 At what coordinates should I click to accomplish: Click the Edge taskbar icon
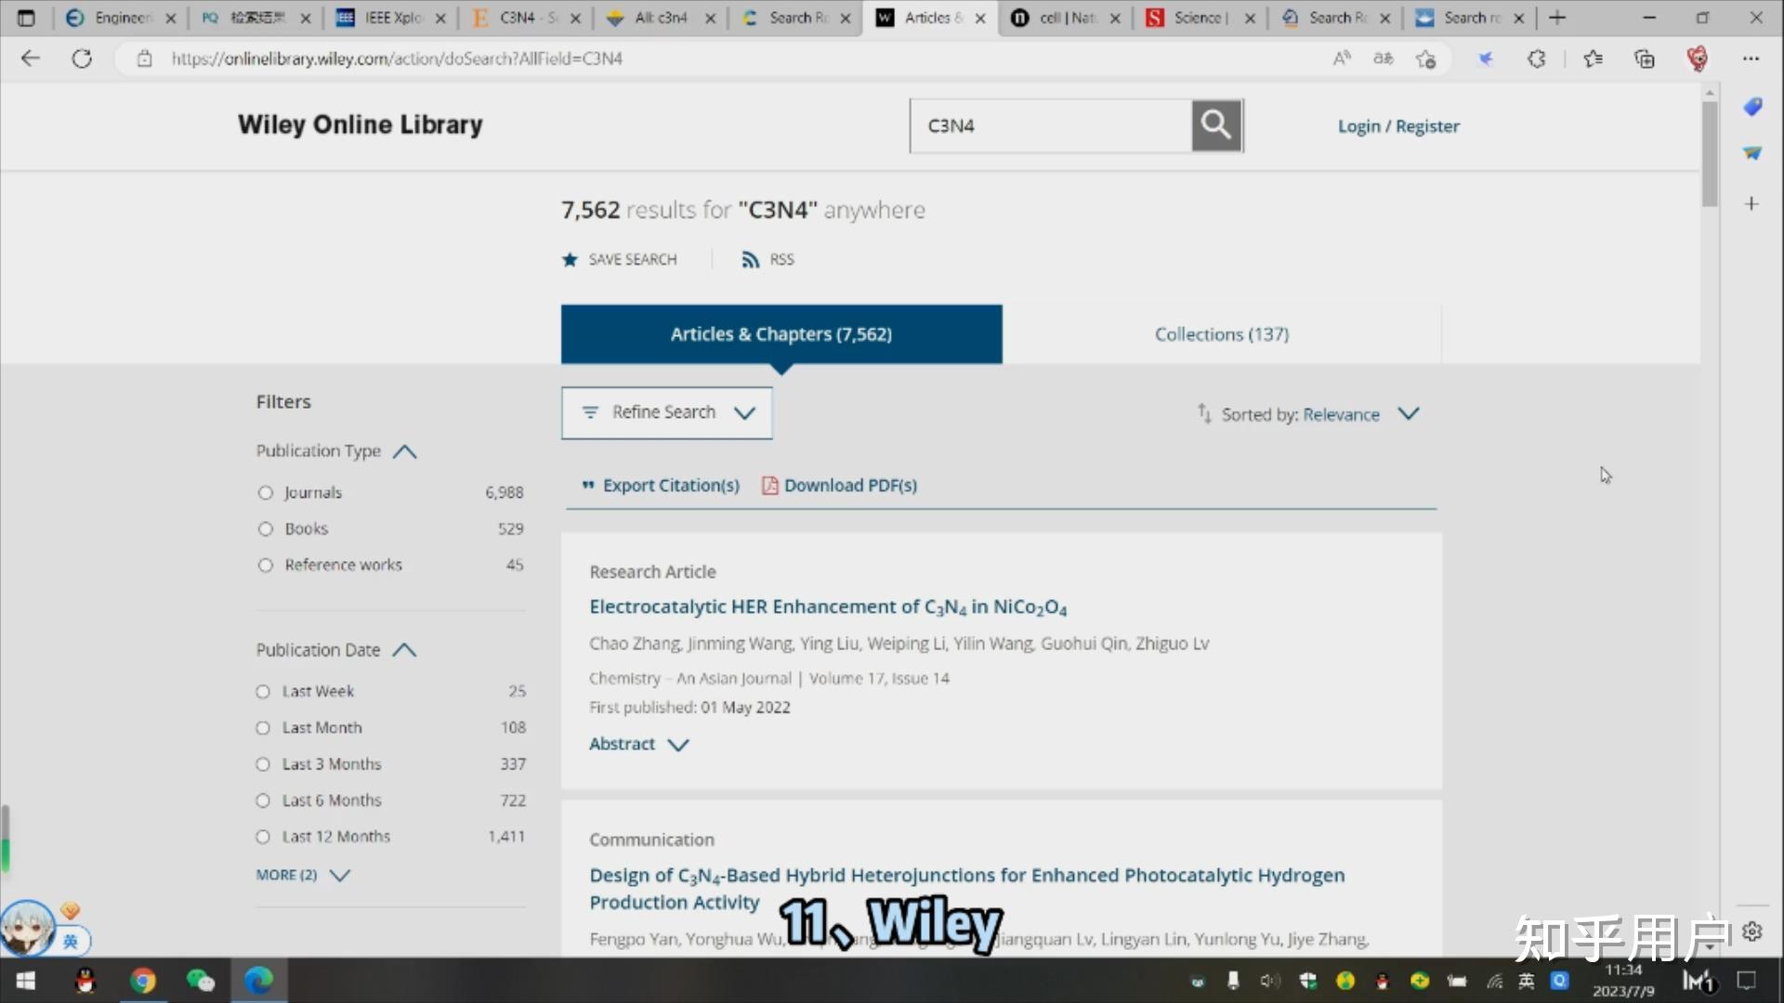[258, 981]
